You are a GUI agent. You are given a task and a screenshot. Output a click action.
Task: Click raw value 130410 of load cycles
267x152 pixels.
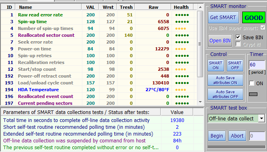161,83
